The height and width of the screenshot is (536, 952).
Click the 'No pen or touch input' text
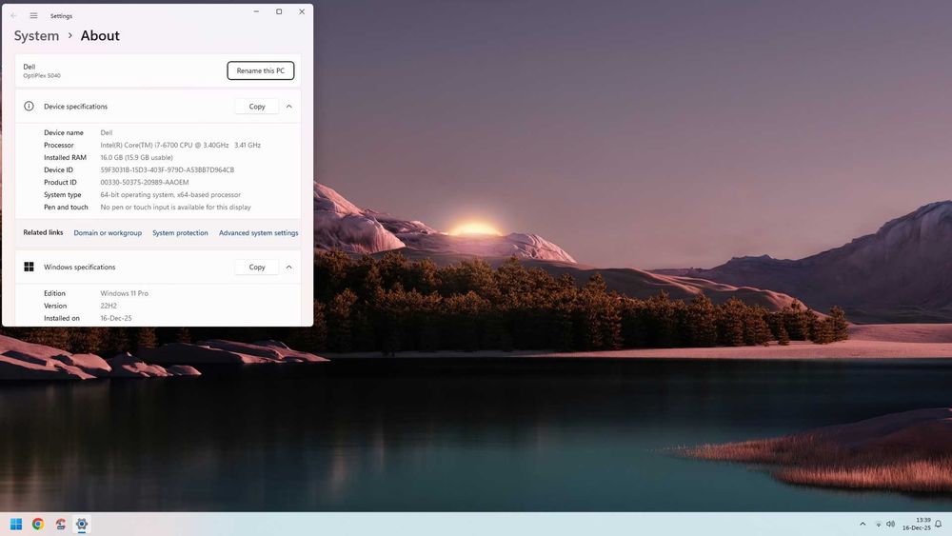pos(175,207)
